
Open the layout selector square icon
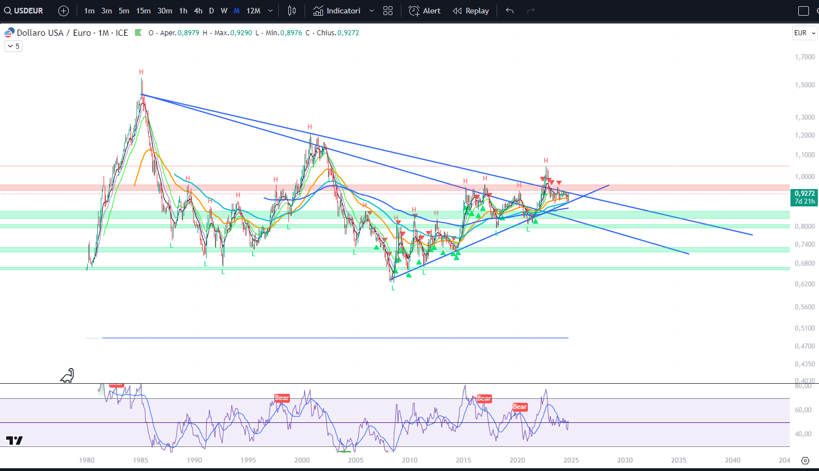pos(803,11)
